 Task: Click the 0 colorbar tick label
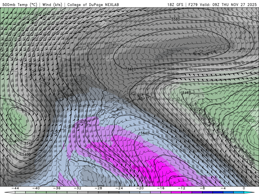pos(244,188)
